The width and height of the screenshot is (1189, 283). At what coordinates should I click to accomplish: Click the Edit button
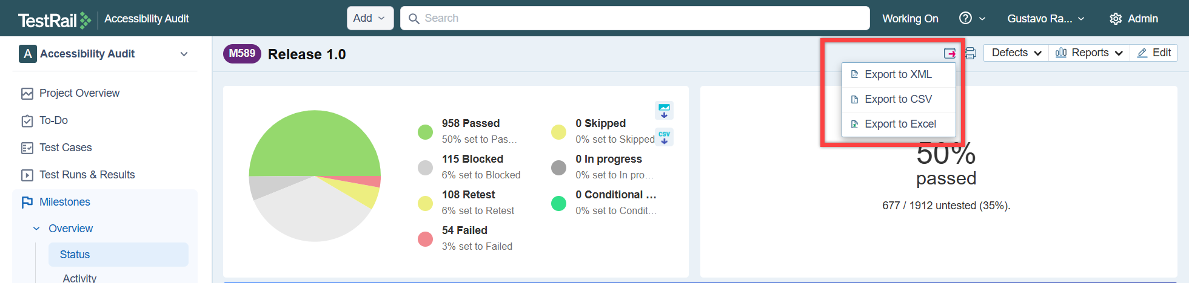click(x=1154, y=53)
